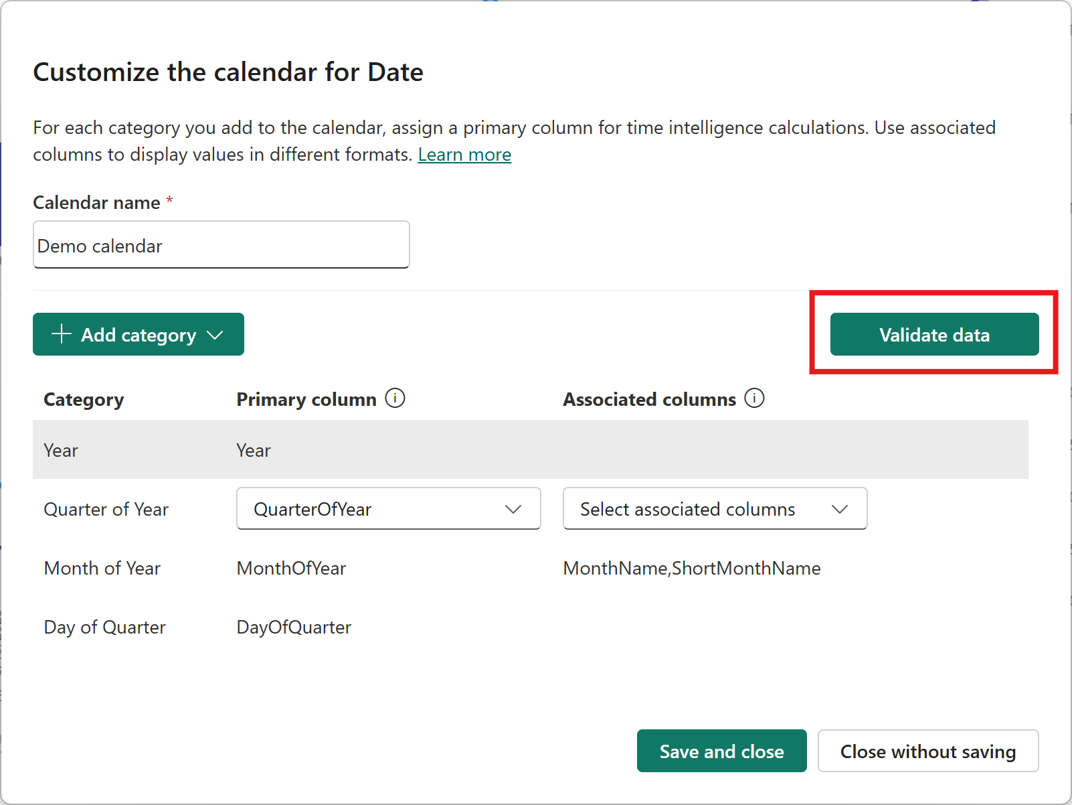The image size is (1072, 805).
Task: Click the Validate data button
Action: point(934,335)
